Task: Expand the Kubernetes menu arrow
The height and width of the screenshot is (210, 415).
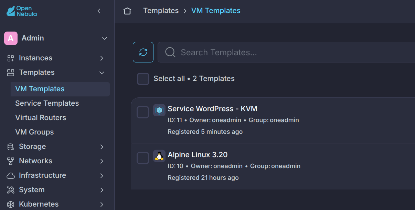Action: [102, 204]
